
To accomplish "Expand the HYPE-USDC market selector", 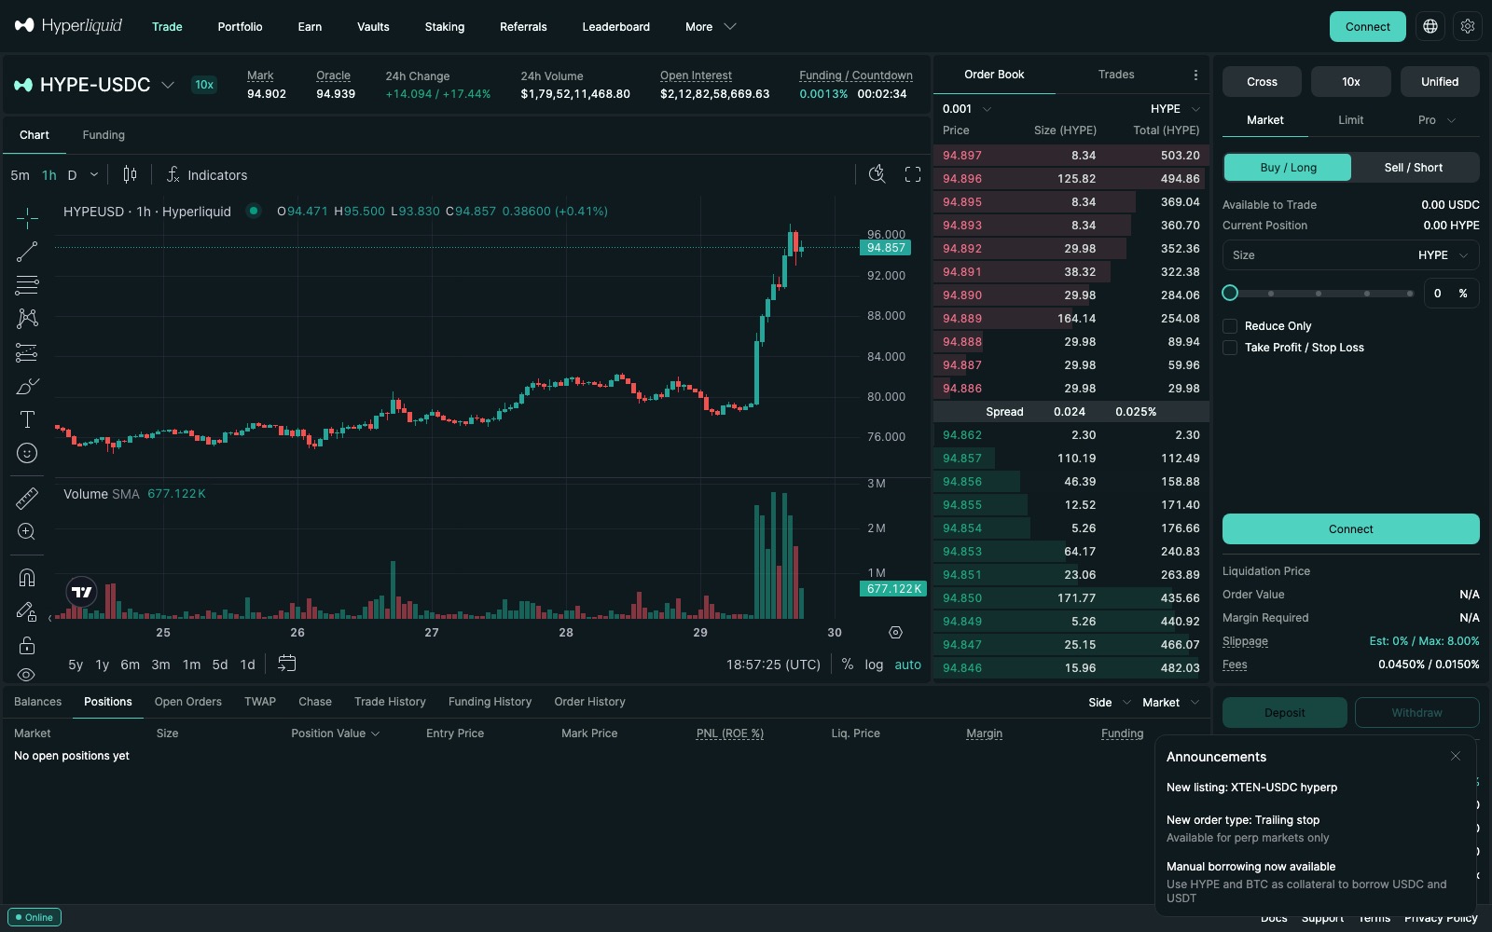I will point(168,85).
